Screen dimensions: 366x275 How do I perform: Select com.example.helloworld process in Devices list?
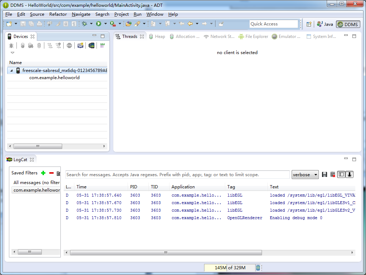[54, 78]
